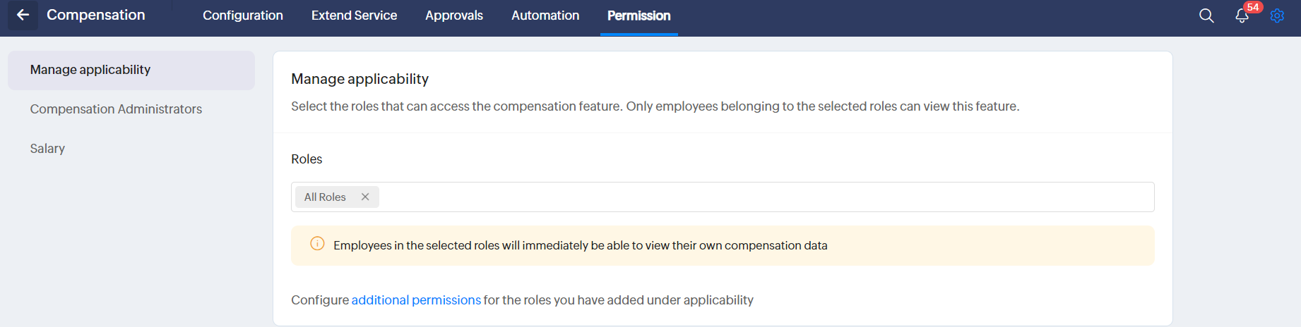Select Manage applicability in the sidebar

click(x=90, y=70)
